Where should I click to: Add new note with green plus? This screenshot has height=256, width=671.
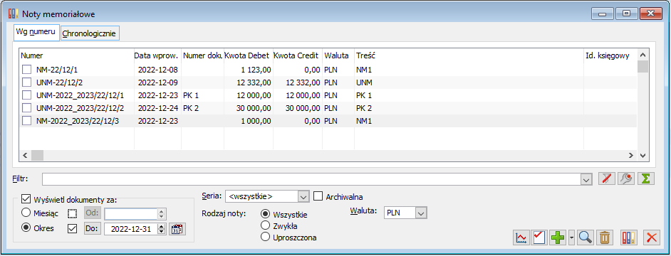(558, 238)
